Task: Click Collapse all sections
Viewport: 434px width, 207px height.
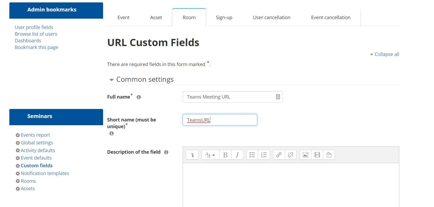Action: point(386,54)
